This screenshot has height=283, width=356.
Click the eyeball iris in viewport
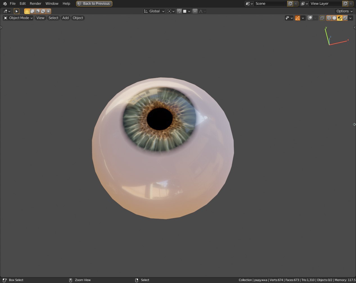coord(160,119)
